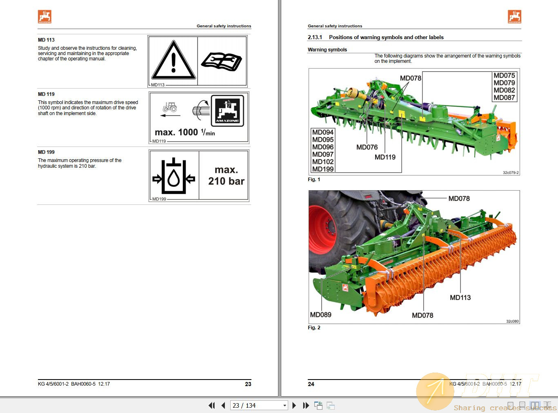Click page number 24 in footer
Screen dimensions: 558x413
click(311, 384)
